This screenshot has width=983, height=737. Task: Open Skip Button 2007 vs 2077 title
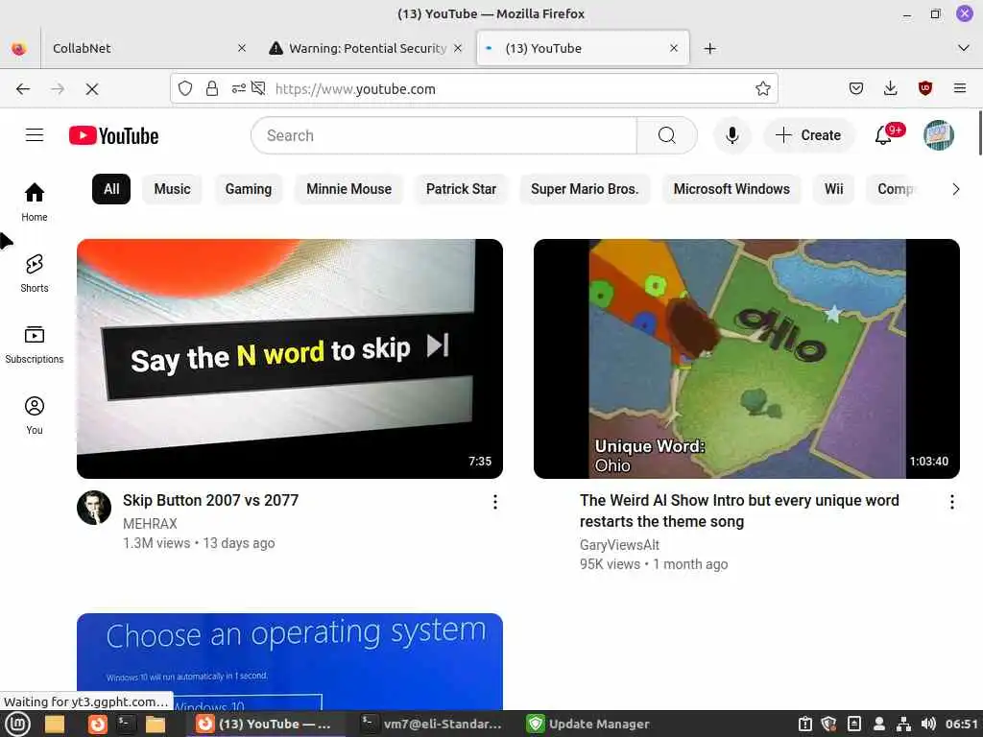point(210,501)
